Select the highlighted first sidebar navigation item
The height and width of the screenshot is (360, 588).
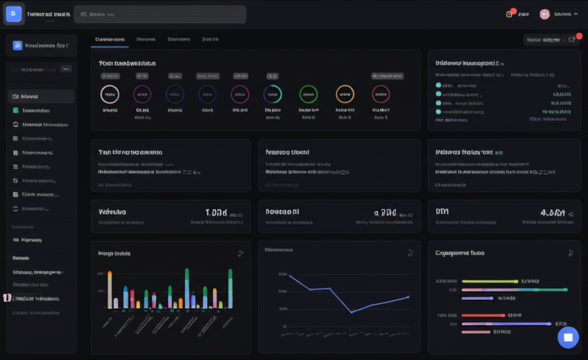coord(41,96)
